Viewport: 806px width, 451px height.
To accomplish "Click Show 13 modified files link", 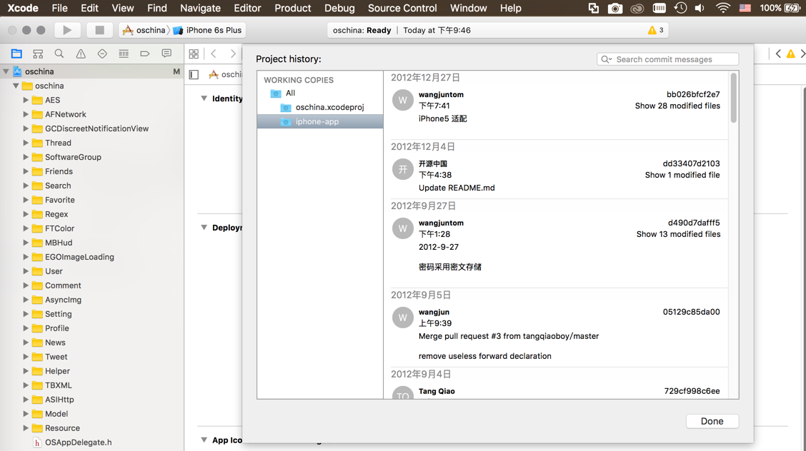I will (x=678, y=234).
